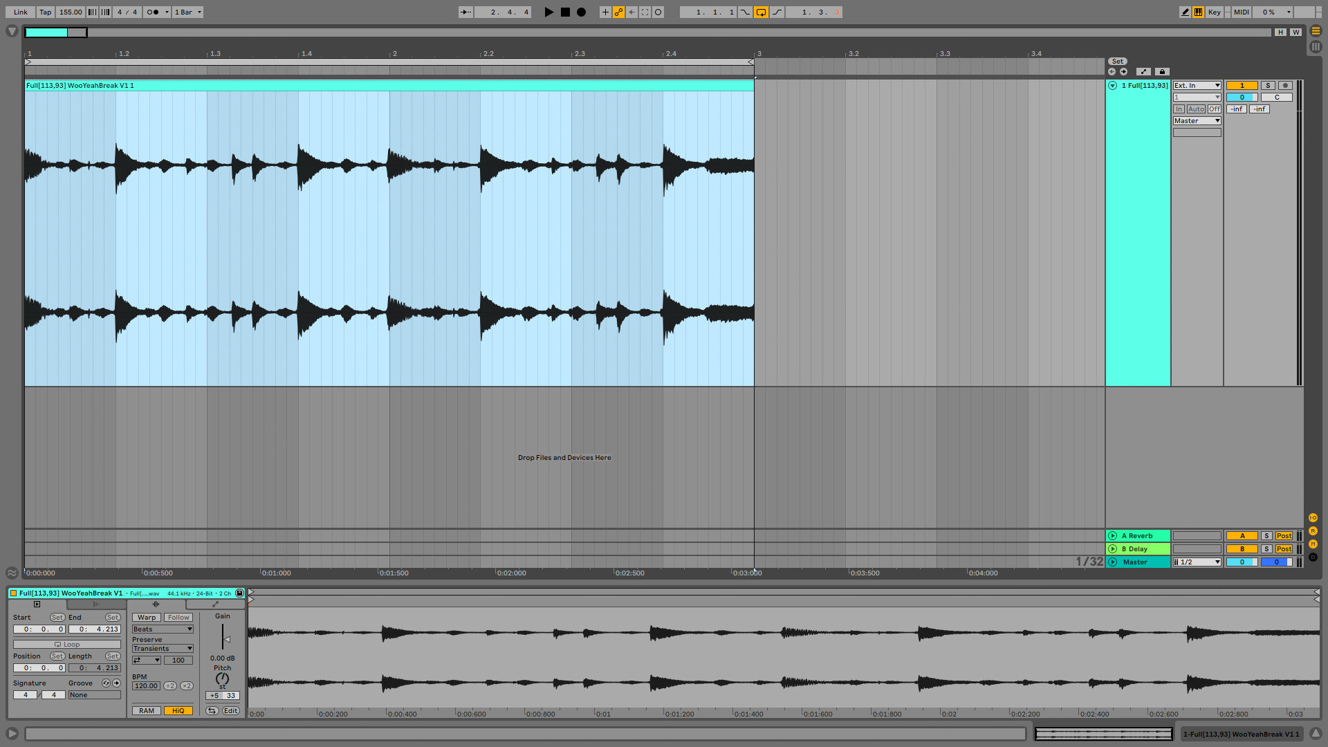
Task: Activate the Automation Mode icon
Action: tap(618, 12)
